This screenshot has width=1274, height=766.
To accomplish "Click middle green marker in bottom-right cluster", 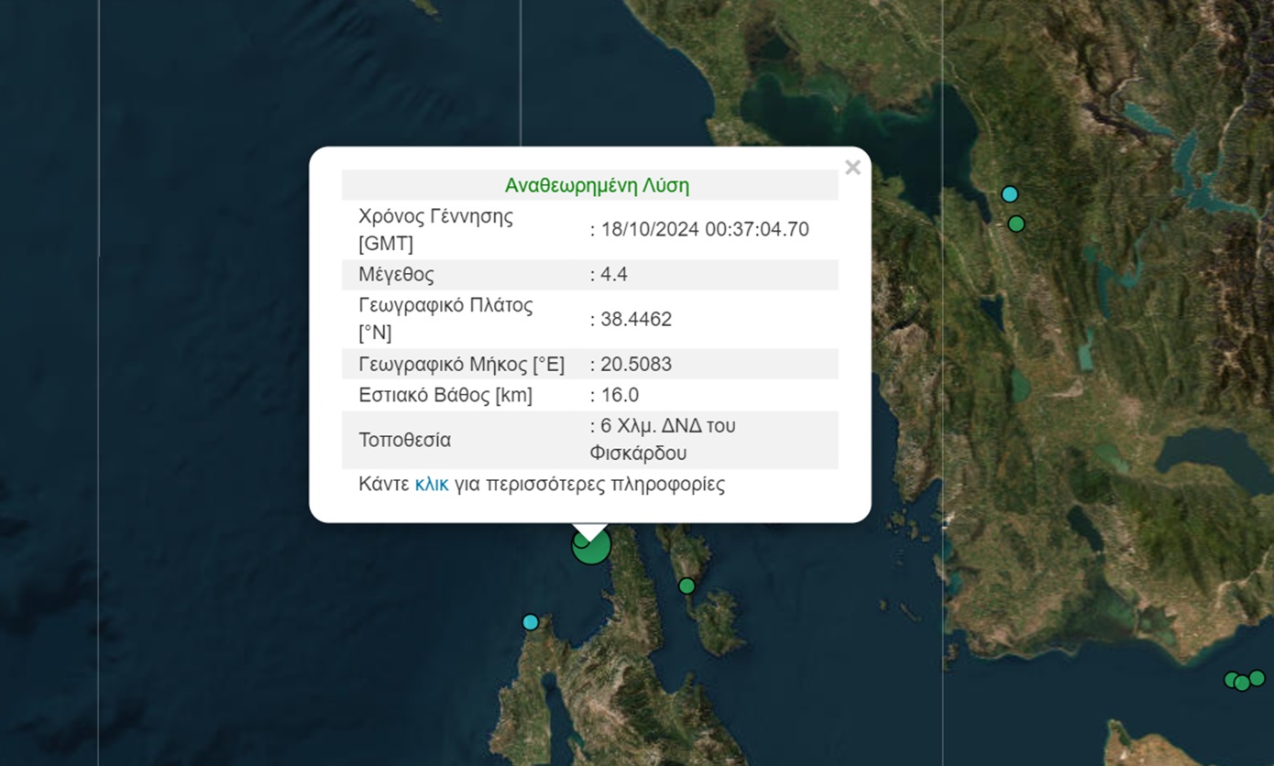I will click(1242, 683).
